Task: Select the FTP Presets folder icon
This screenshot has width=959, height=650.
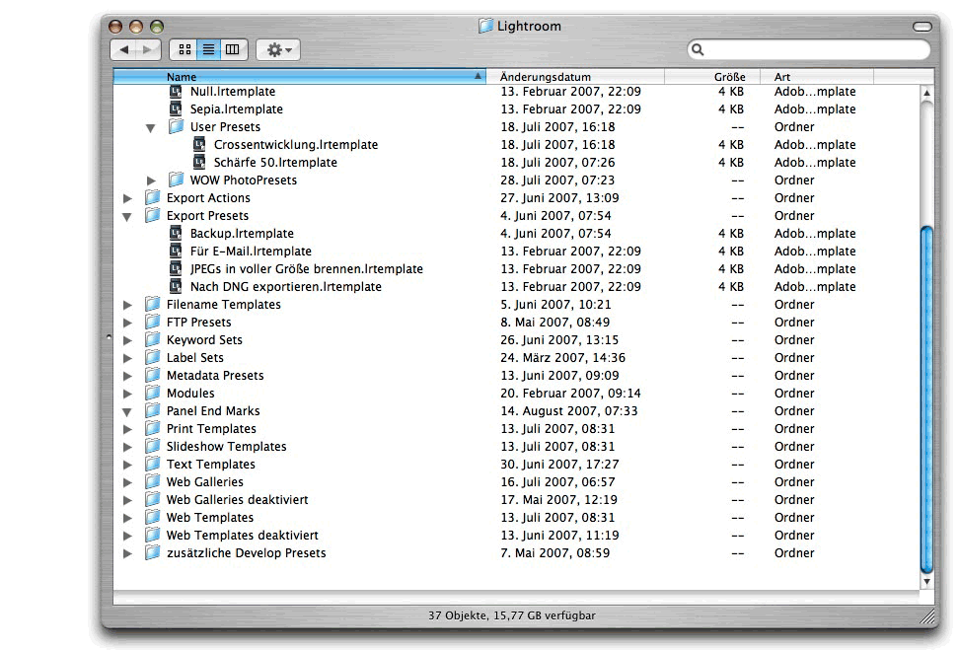Action: [152, 322]
